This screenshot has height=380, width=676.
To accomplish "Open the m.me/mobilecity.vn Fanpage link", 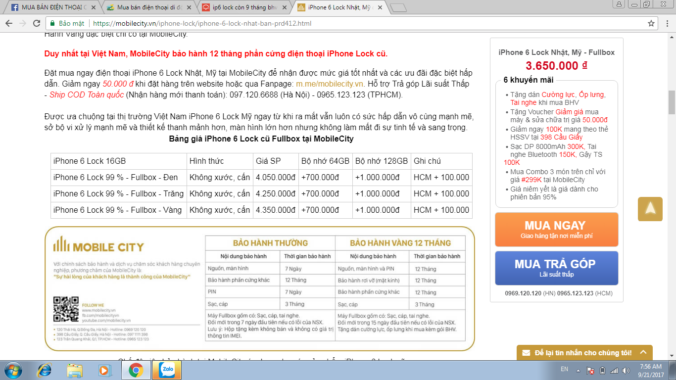I will point(330,84).
